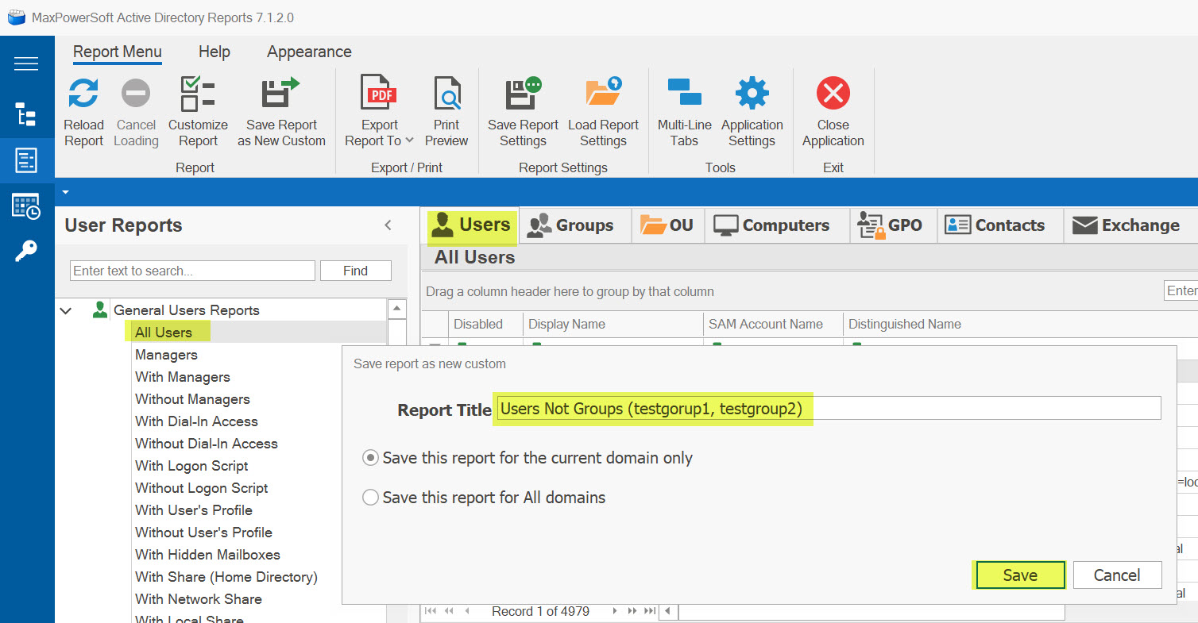Sort by the Display Name column header
1198x623 pixels.
pos(613,324)
